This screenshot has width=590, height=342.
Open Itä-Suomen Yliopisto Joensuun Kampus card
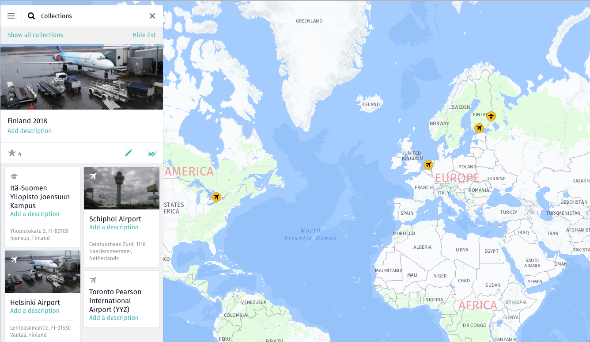coord(42,207)
